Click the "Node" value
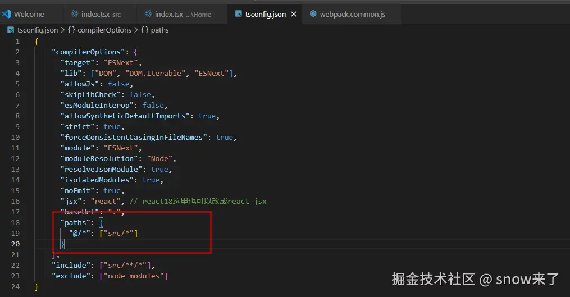 159,158
